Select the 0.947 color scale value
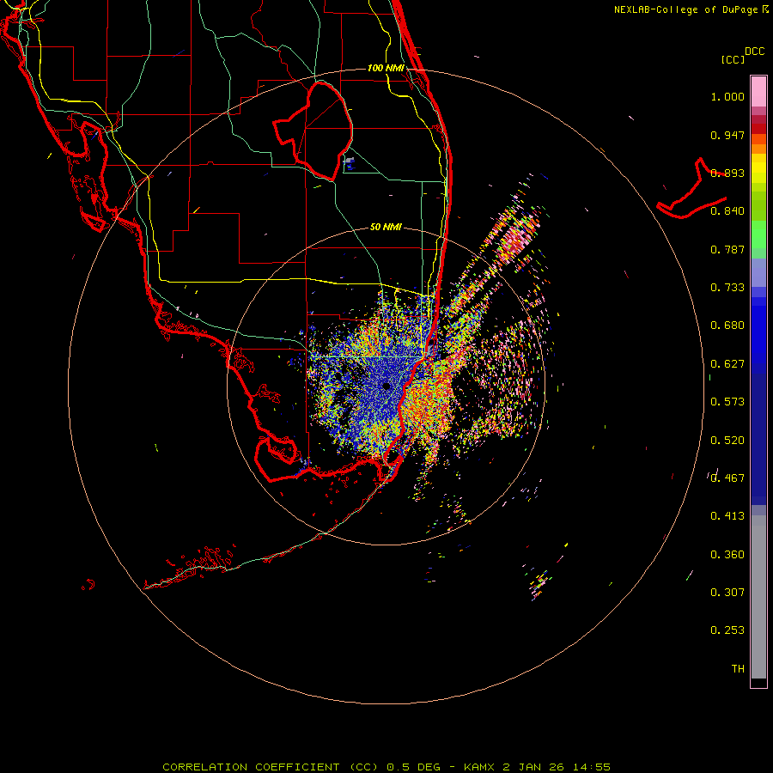Image resolution: width=773 pixels, height=773 pixels. [x=727, y=135]
